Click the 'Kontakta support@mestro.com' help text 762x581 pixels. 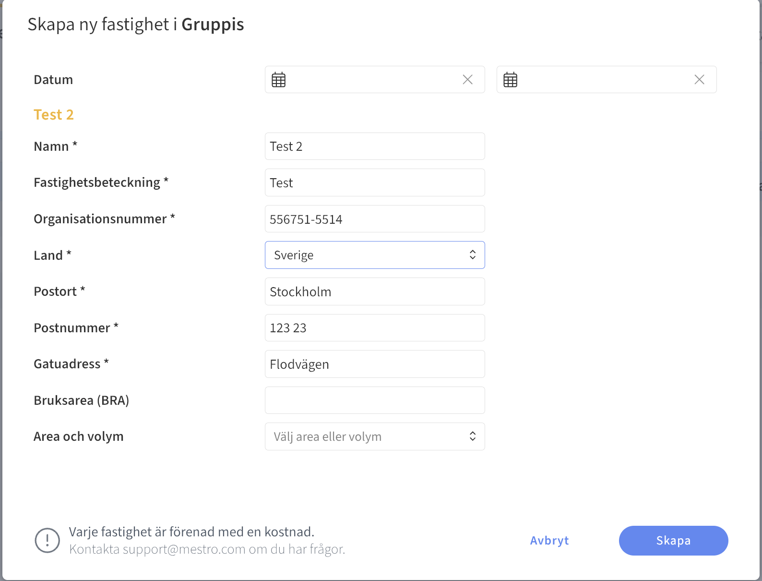pos(207,549)
